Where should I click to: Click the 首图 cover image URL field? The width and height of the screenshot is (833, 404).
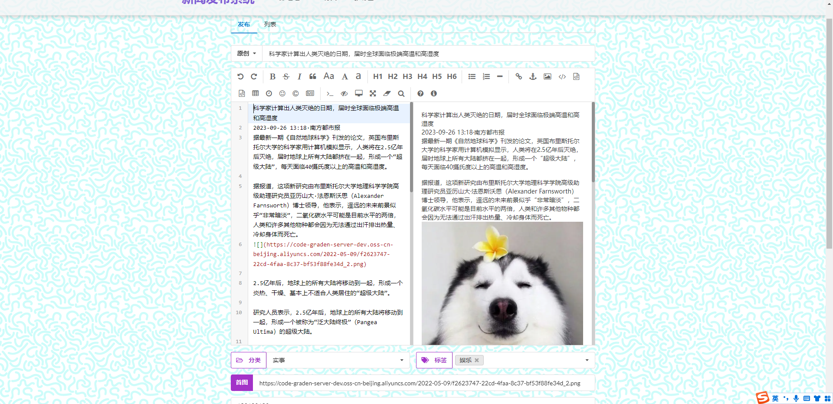tap(420, 383)
